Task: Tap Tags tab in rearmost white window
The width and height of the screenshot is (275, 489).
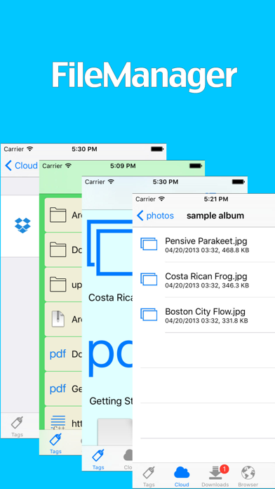Action: [x=17, y=426]
